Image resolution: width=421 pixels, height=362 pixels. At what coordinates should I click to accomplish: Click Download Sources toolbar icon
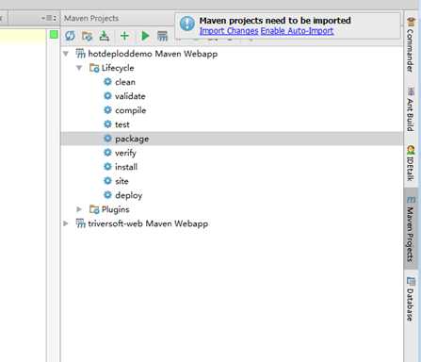105,36
